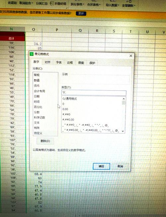Click cell containing '102',
Image resolution: width=166 pixels, height=217 pixels.
(13, 173)
